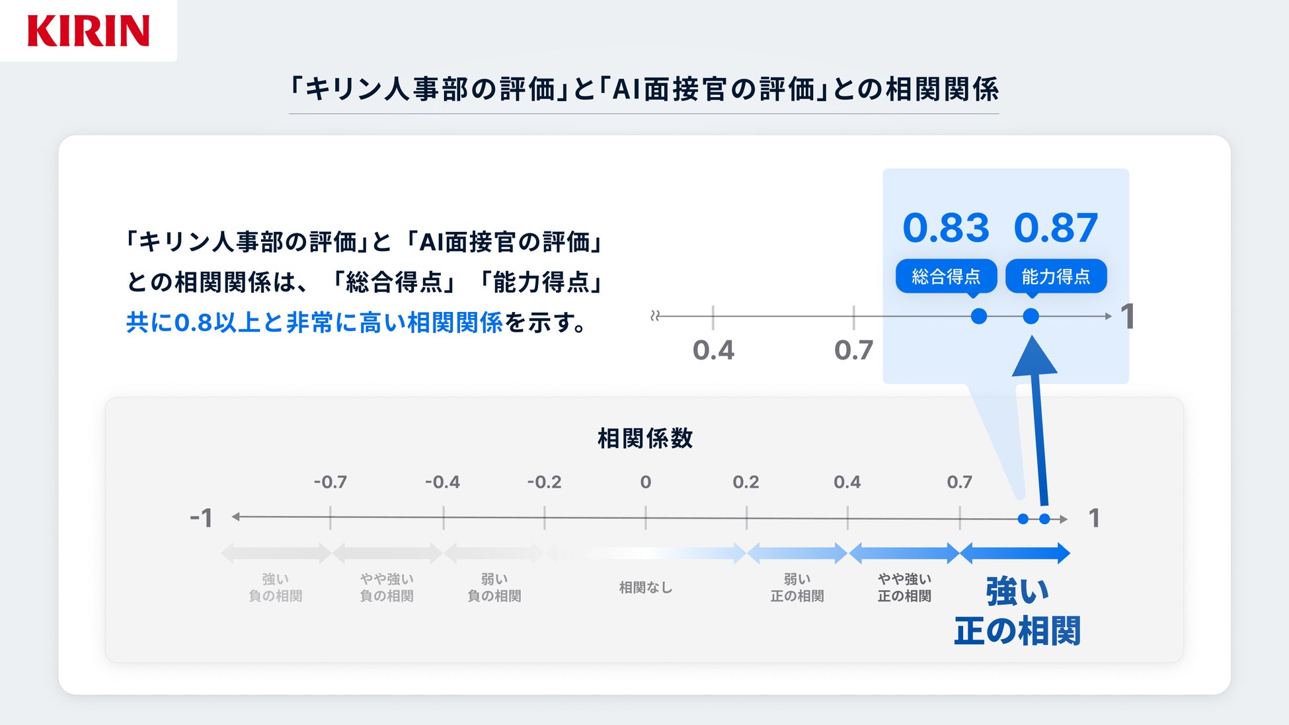Click the blue 能力得点 badge
The width and height of the screenshot is (1289, 725).
1056,276
